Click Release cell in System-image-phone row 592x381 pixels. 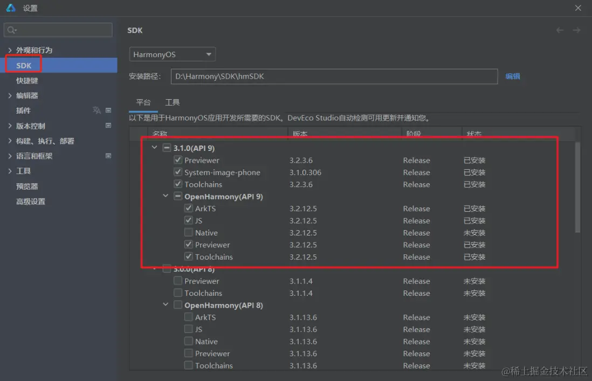pyautogui.click(x=416, y=172)
